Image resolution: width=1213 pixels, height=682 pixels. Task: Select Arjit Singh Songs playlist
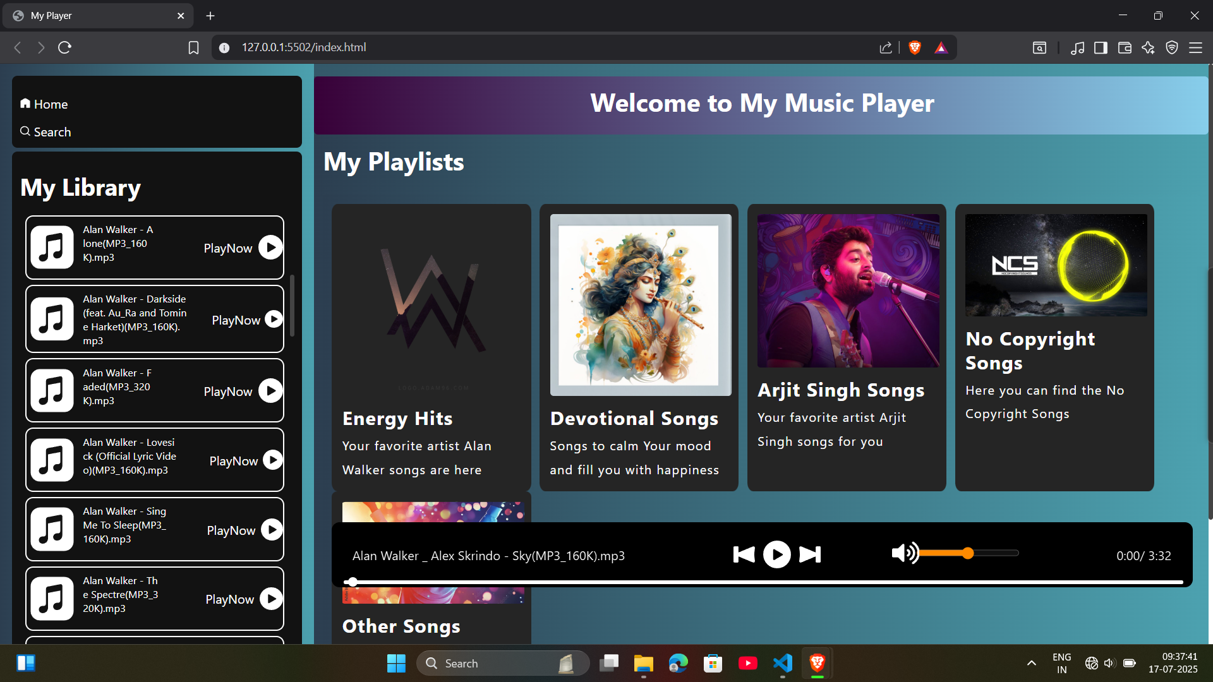click(847, 347)
